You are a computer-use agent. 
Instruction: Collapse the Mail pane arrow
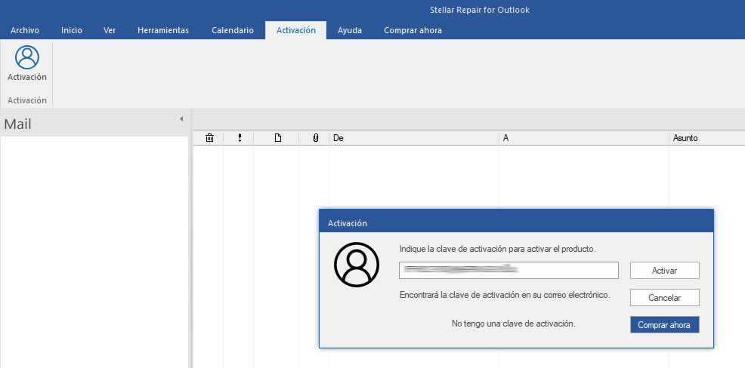coord(181,119)
